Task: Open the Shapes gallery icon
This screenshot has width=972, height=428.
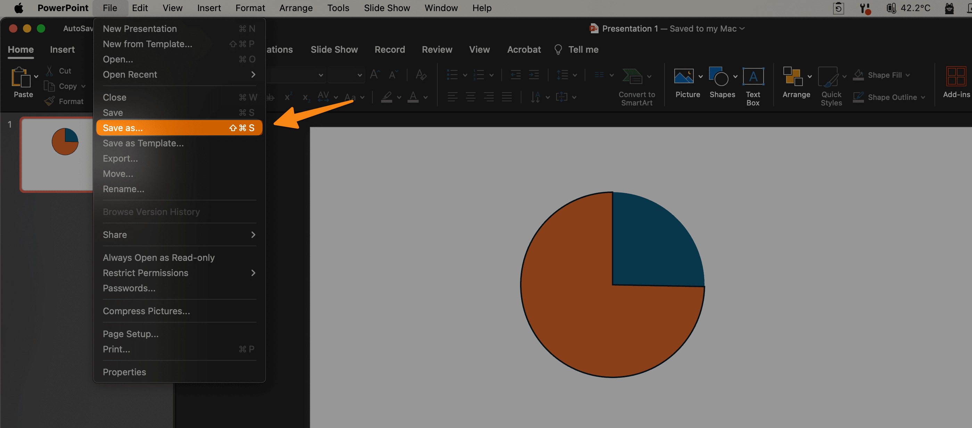Action: (x=718, y=77)
